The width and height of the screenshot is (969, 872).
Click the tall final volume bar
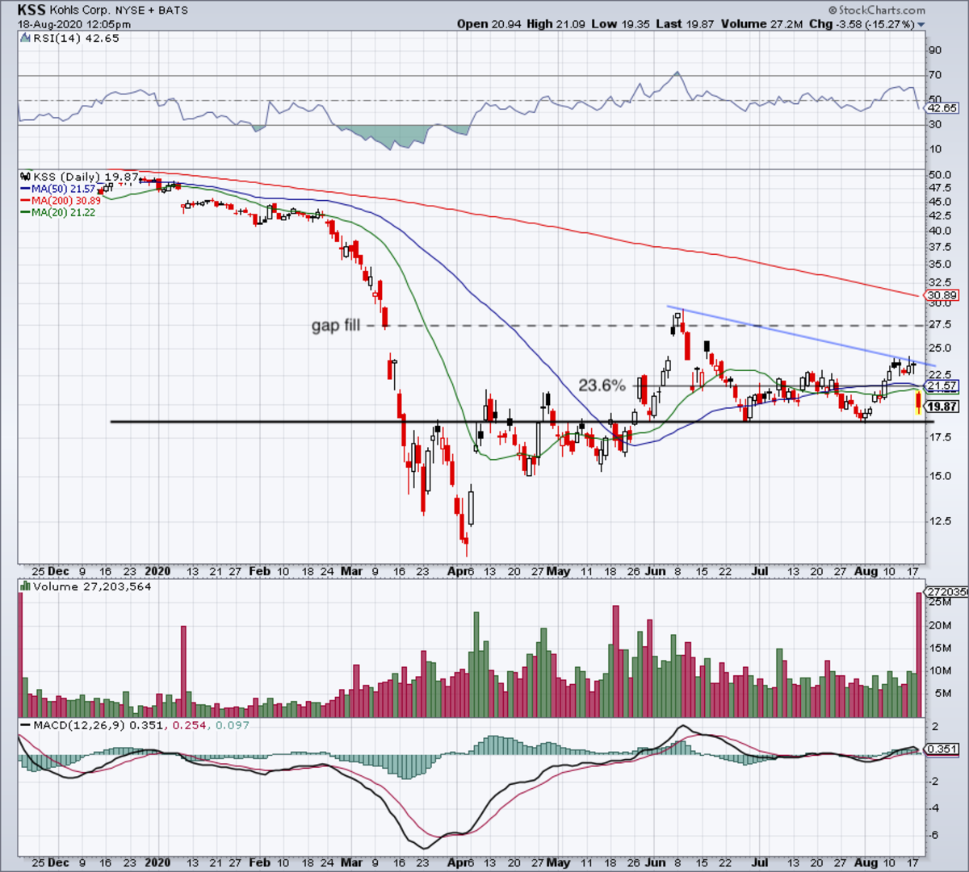point(919,655)
